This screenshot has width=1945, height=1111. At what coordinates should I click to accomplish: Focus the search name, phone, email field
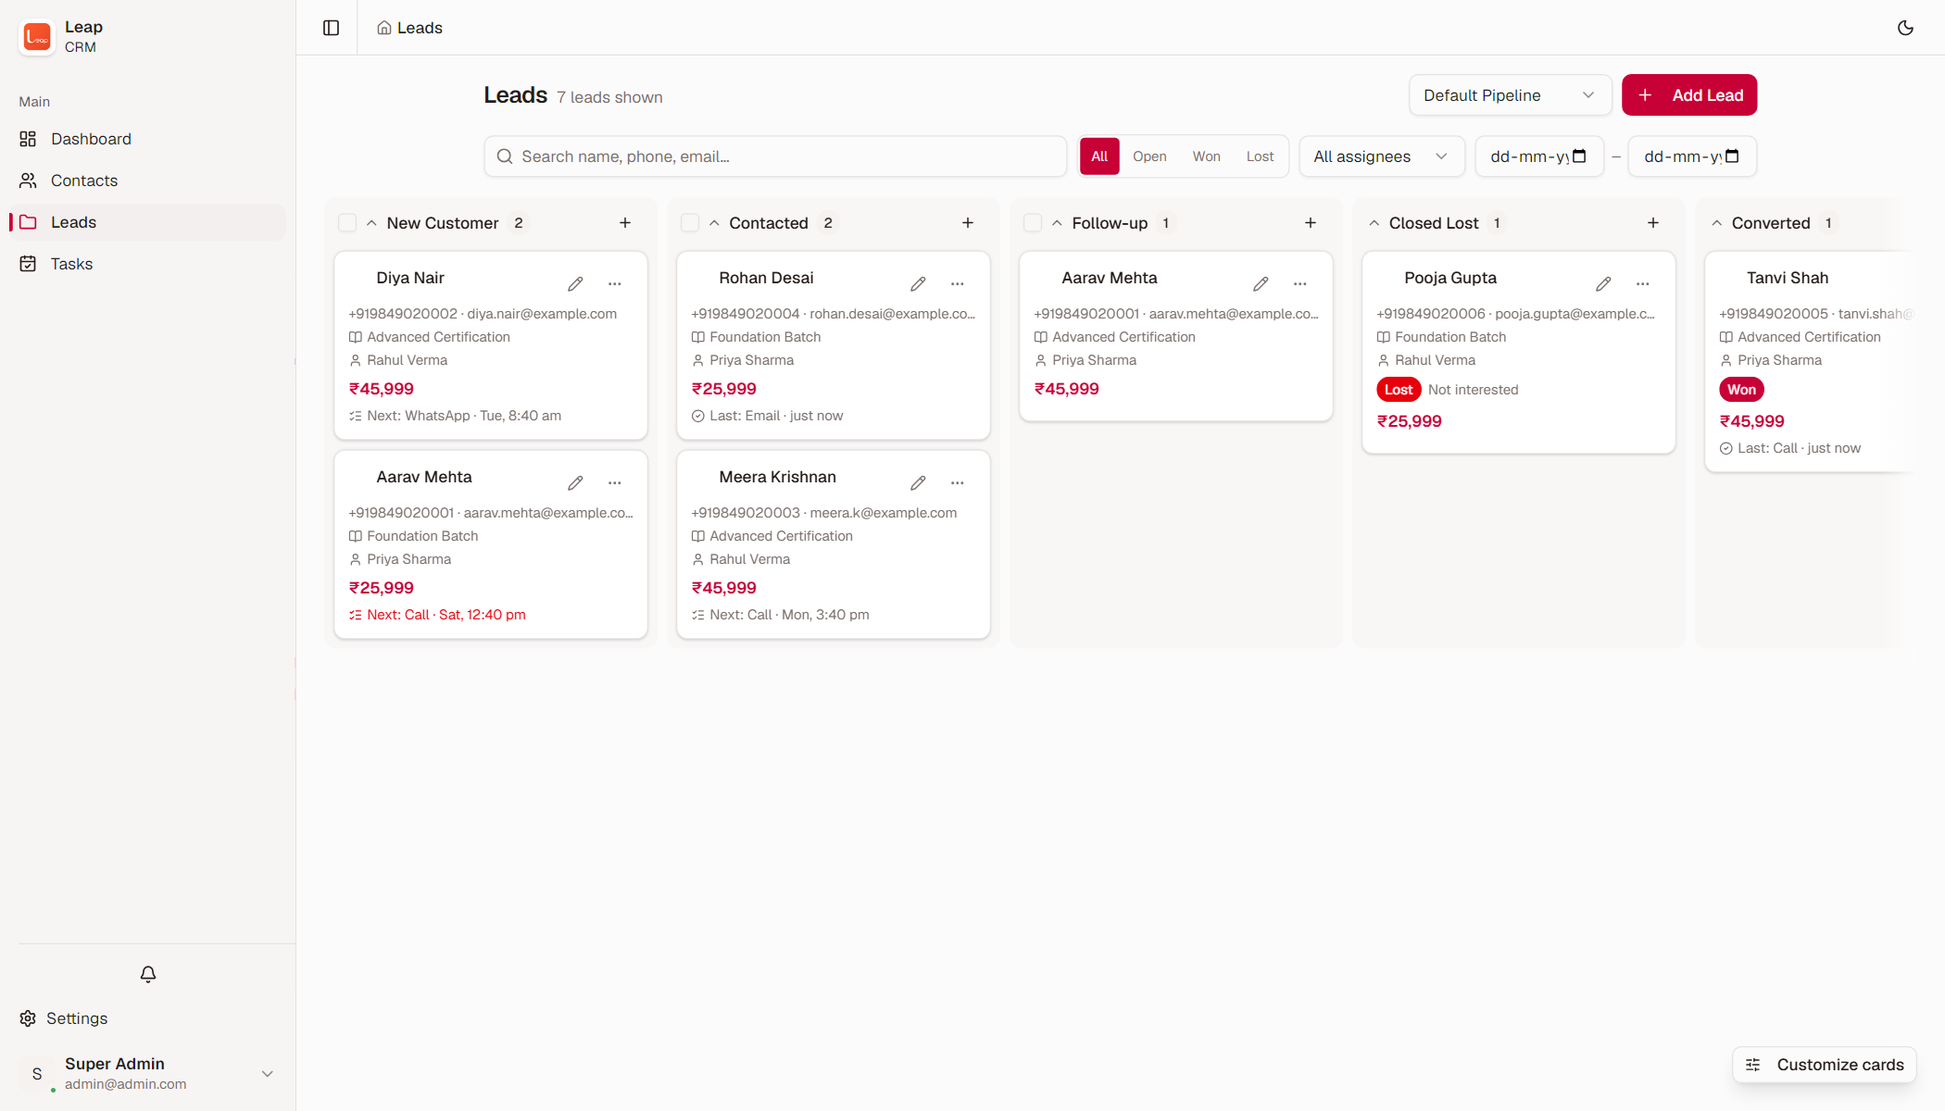(x=775, y=156)
